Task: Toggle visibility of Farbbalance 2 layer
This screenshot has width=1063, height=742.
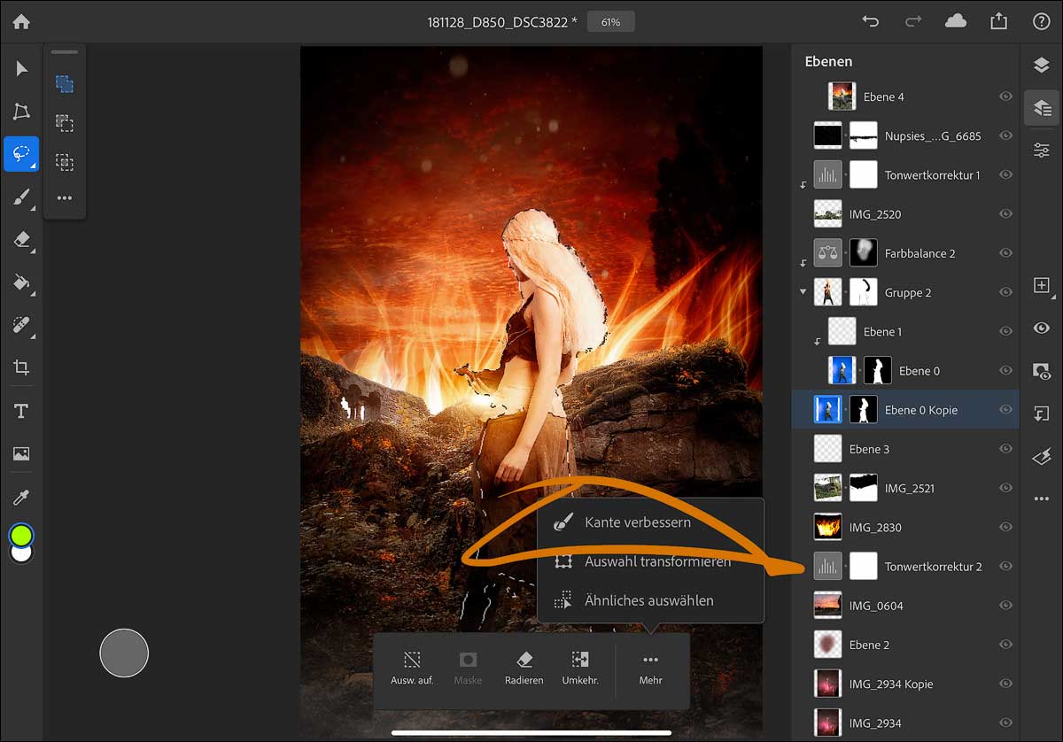Action: (1005, 253)
